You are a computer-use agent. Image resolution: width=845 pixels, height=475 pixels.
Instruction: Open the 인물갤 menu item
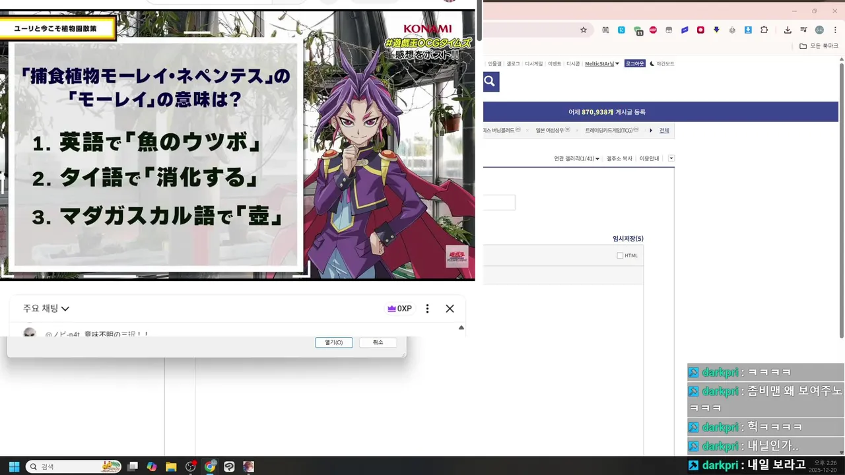(494, 63)
